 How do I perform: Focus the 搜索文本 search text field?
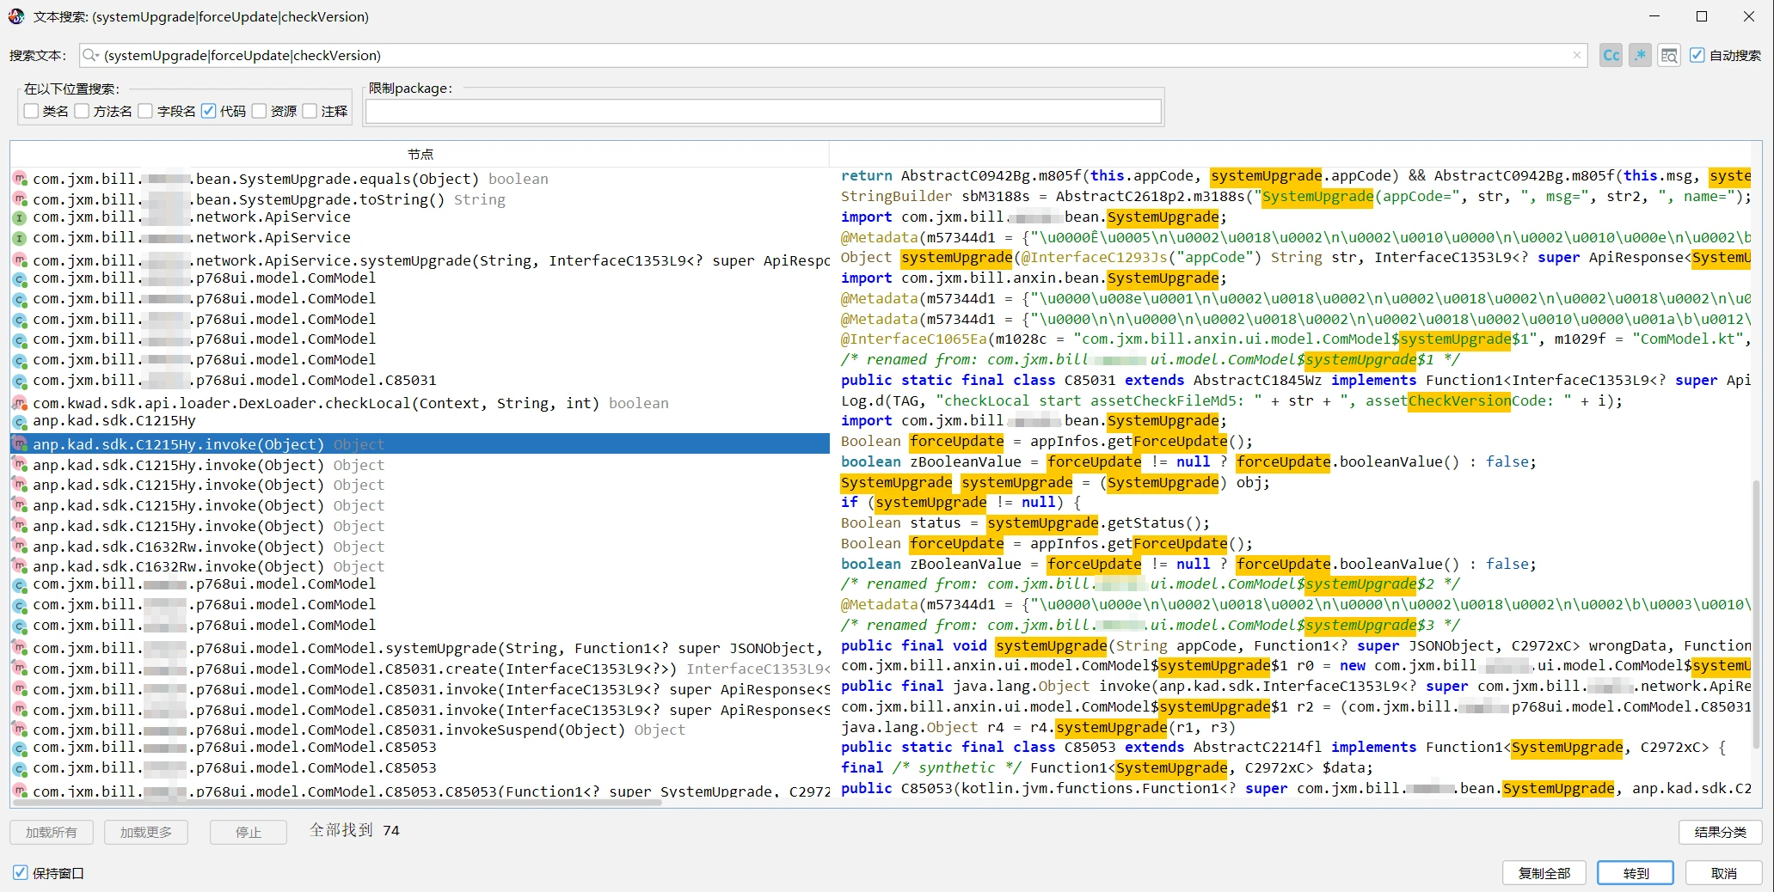point(833,55)
